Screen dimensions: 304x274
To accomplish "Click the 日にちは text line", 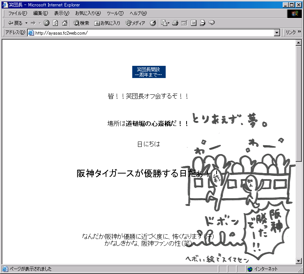I will click(149, 144).
